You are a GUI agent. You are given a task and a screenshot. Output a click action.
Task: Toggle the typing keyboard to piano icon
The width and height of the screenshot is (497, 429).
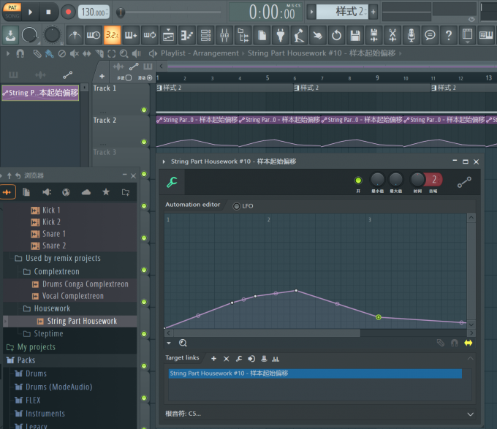coord(486,35)
